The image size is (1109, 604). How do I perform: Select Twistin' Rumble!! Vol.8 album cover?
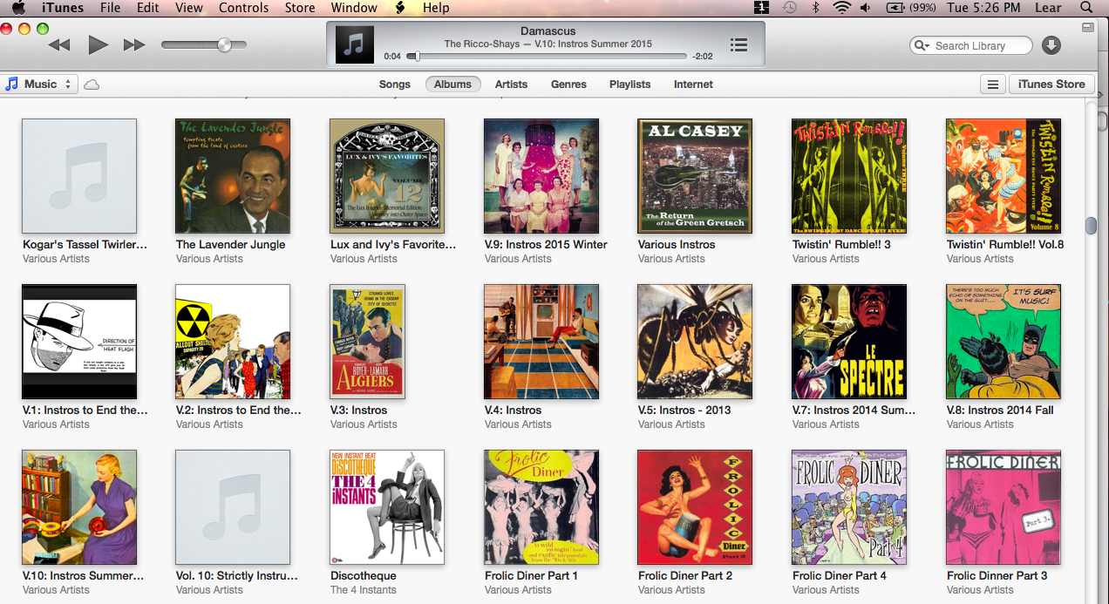click(x=1004, y=176)
